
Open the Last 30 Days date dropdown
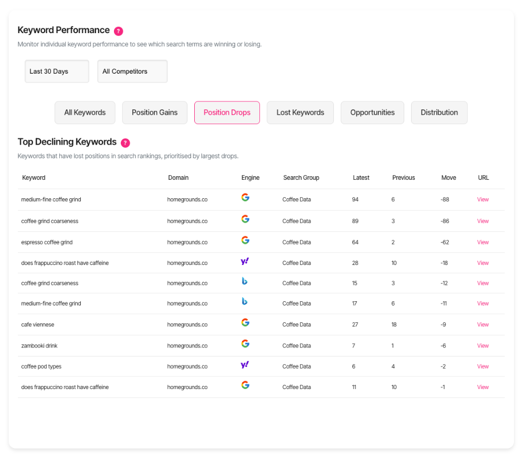pyautogui.click(x=57, y=72)
